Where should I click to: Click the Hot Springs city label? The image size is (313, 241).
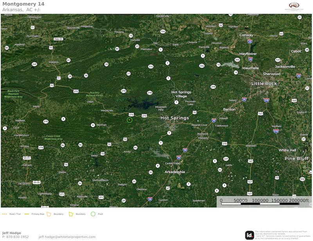174,118
